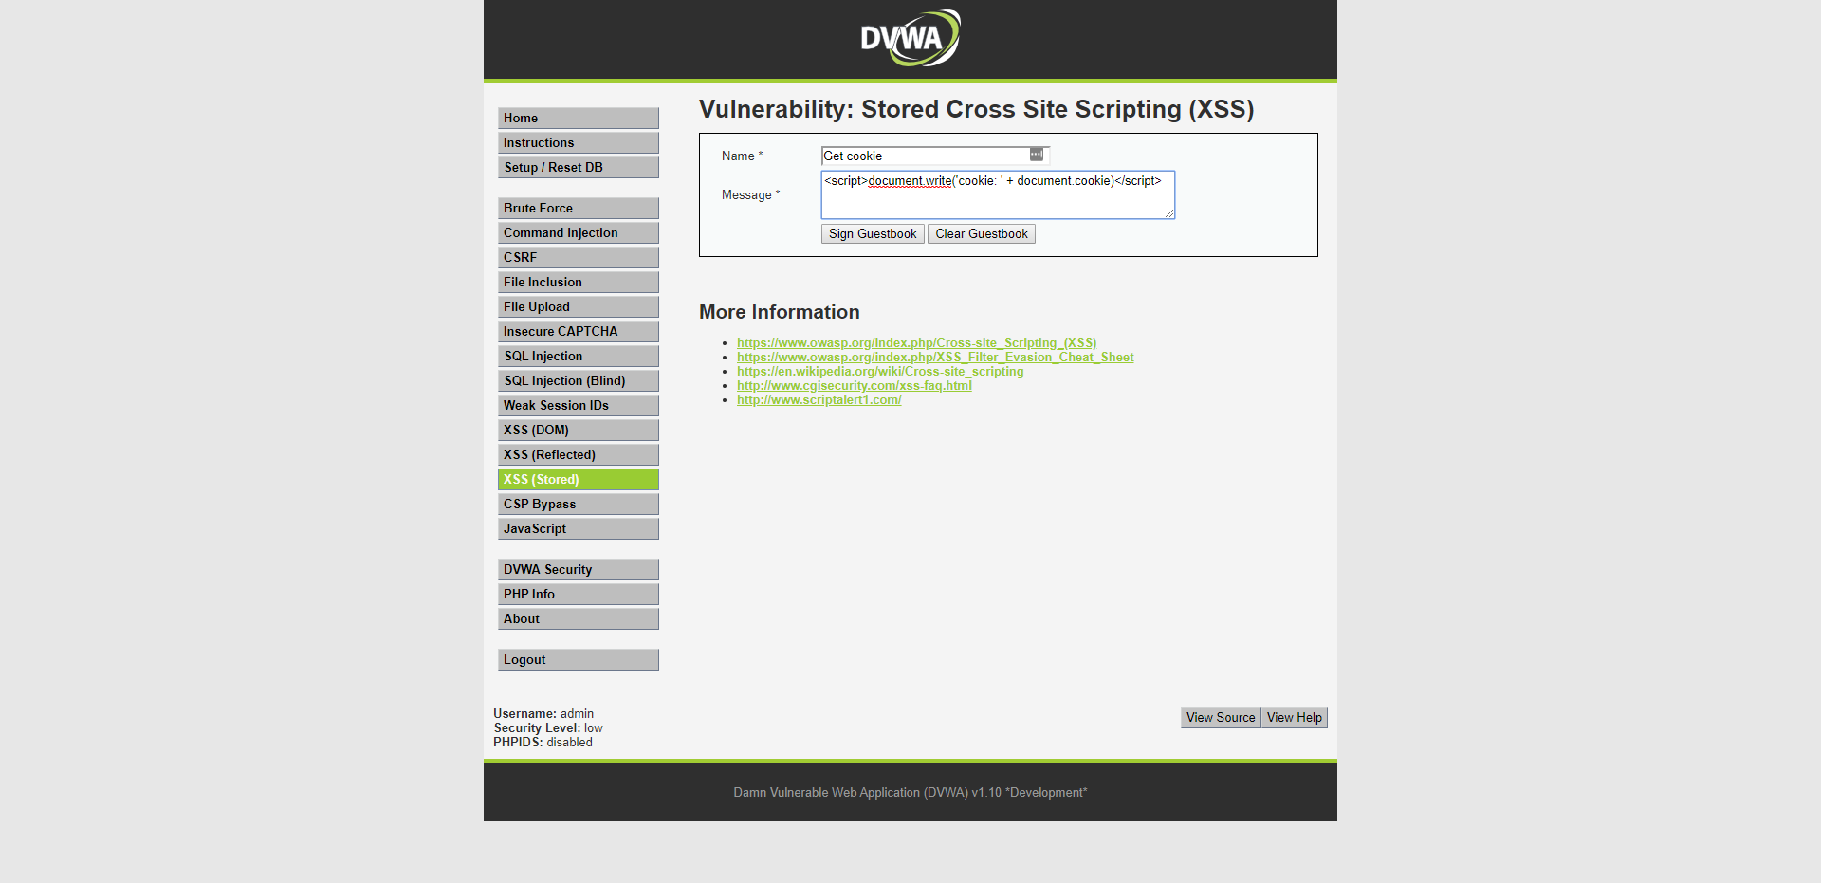The image size is (1821, 883).
Task: Open the OWASP XSS Filter Evasion link
Action: (x=934, y=358)
